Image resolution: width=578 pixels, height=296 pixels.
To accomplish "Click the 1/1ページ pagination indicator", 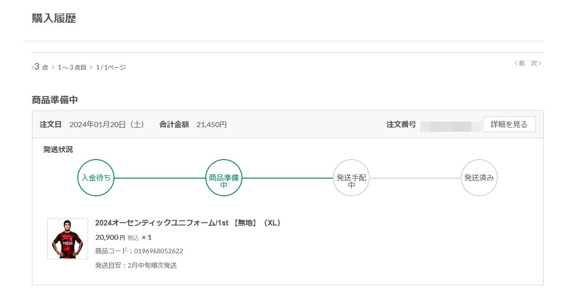I will point(111,67).
